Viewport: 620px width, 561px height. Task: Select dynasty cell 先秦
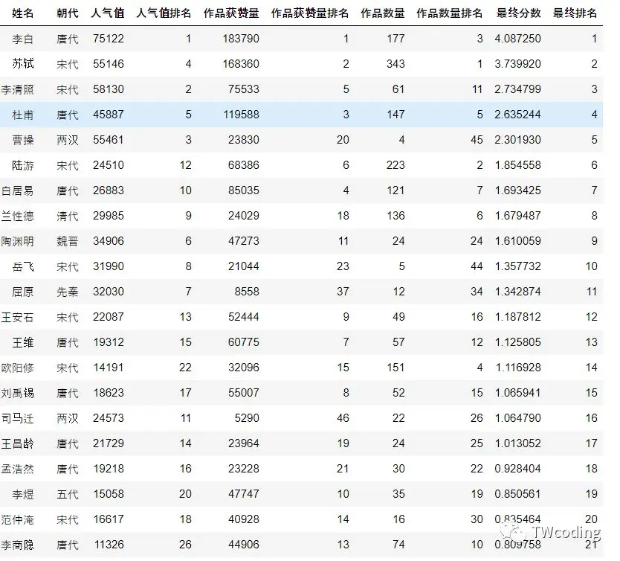pos(67,292)
